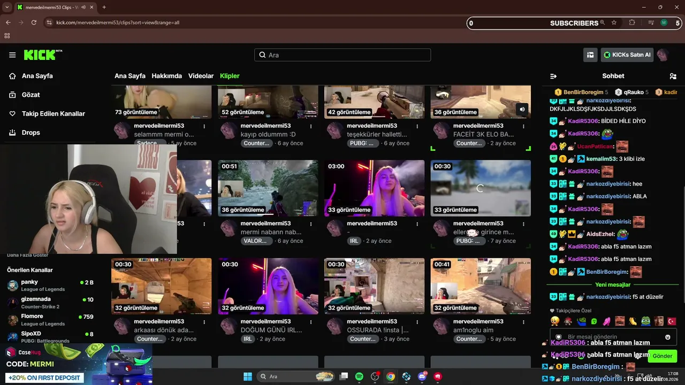685x385 pixels.
Task: Click the Windows Start button
Action: click(248, 376)
